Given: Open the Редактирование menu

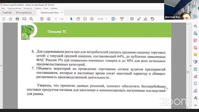Looking at the screenshot, I should (14, 8).
